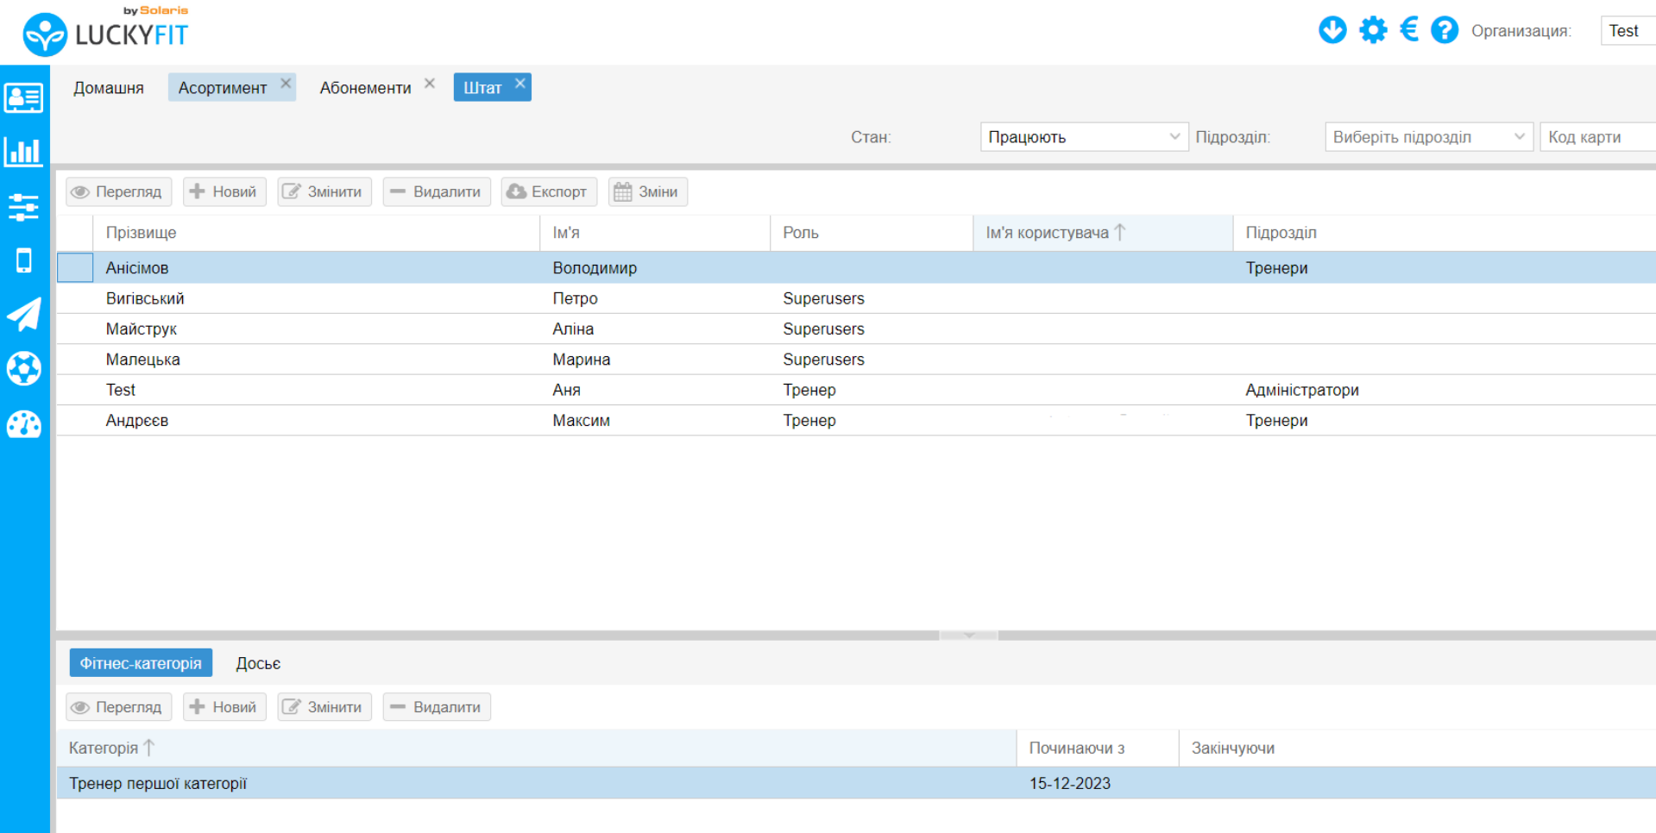
Task: Select the Андреєв staff row
Action: (856, 421)
